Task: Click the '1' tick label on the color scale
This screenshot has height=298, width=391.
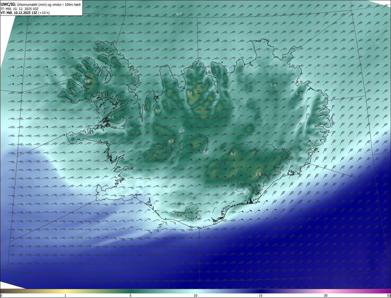Action: point(65,296)
